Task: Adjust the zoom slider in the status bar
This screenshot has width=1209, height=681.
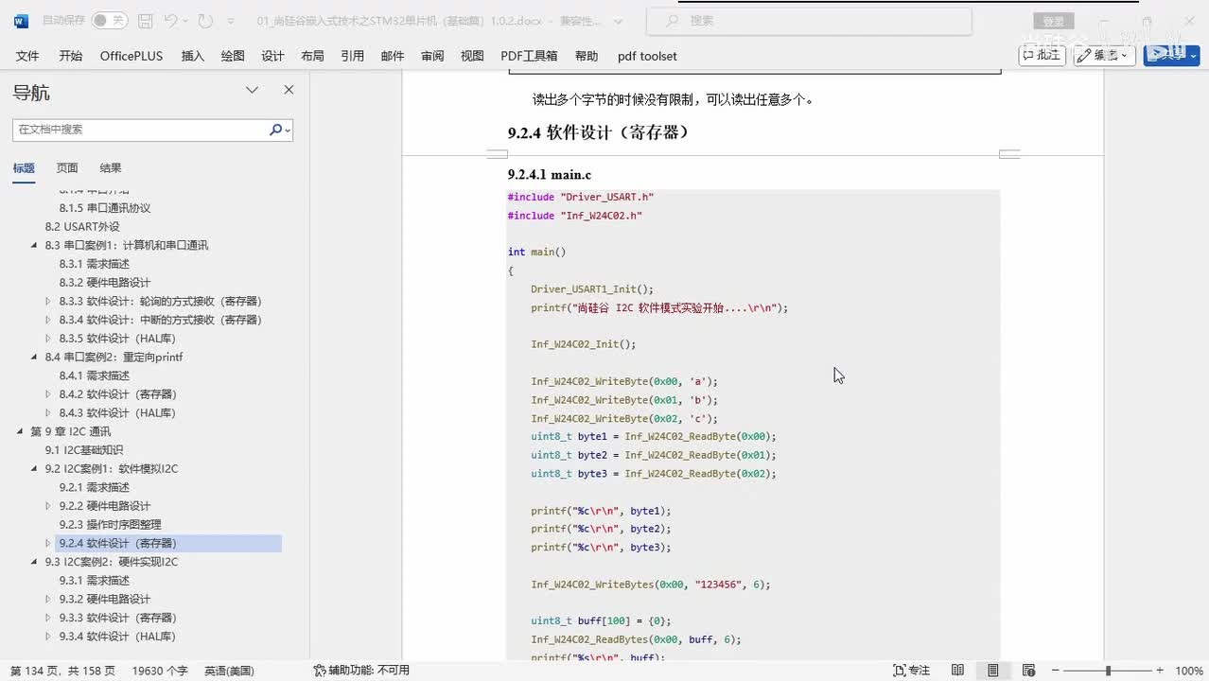Action: click(x=1108, y=671)
